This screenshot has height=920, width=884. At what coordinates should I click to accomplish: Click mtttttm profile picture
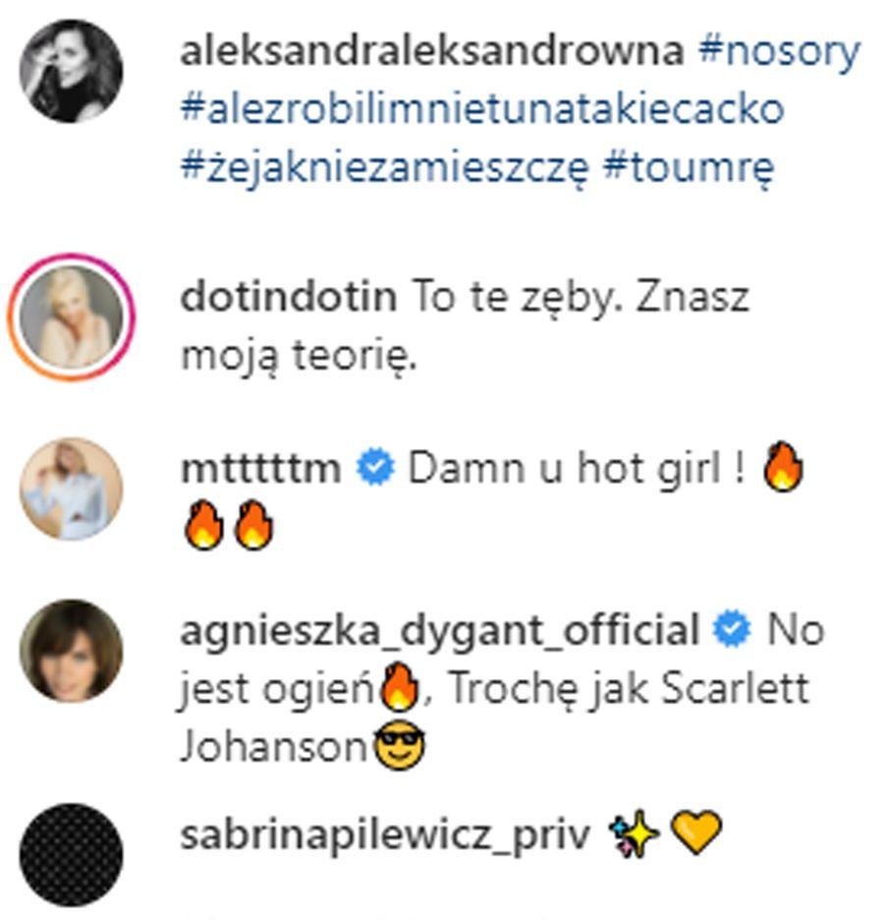(72, 489)
